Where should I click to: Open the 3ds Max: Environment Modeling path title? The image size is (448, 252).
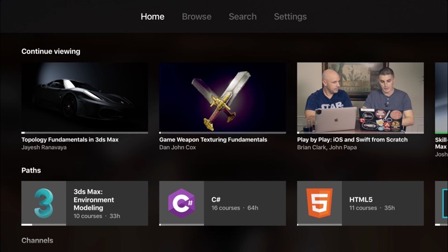pos(94,199)
